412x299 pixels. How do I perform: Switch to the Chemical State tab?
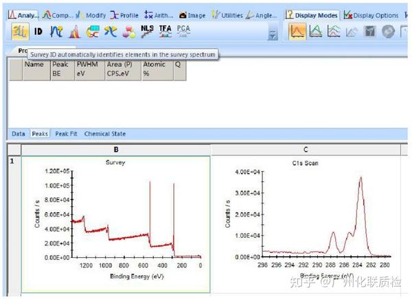coord(105,134)
